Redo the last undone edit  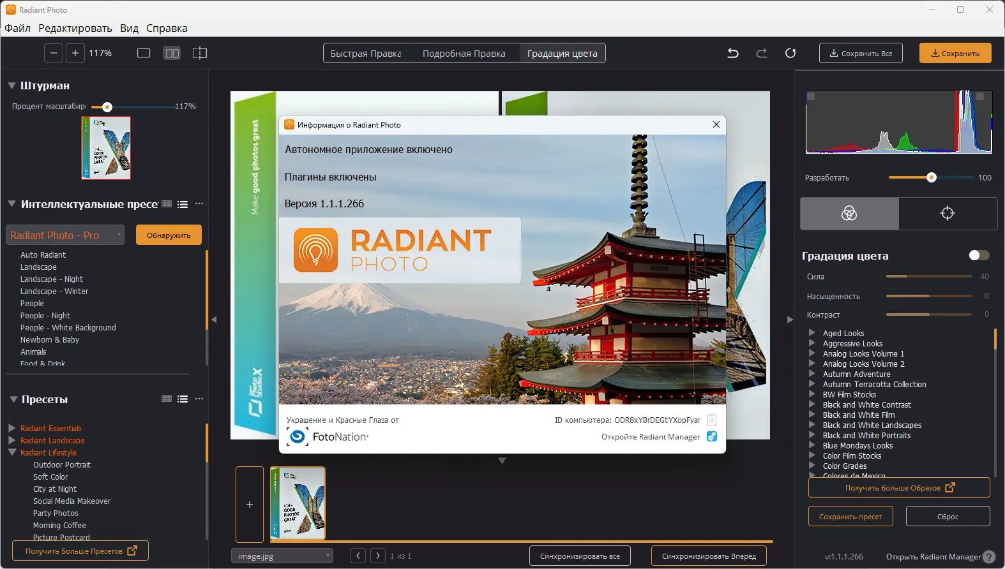pyautogui.click(x=762, y=53)
